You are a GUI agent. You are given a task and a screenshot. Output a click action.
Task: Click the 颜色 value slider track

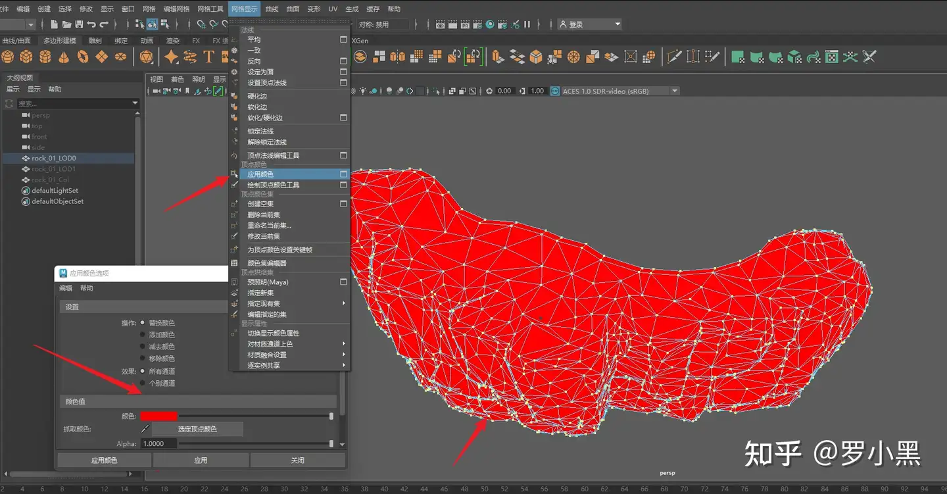click(x=256, y=416)
